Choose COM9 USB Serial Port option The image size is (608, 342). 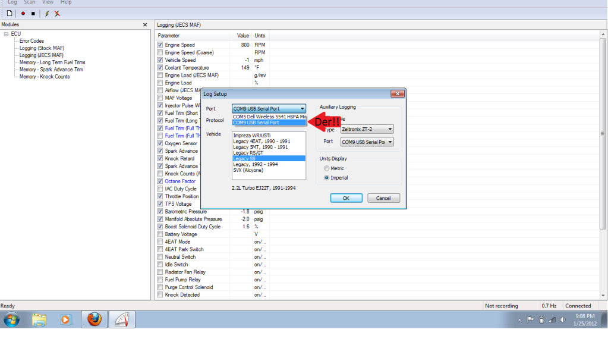pos(269,123)
